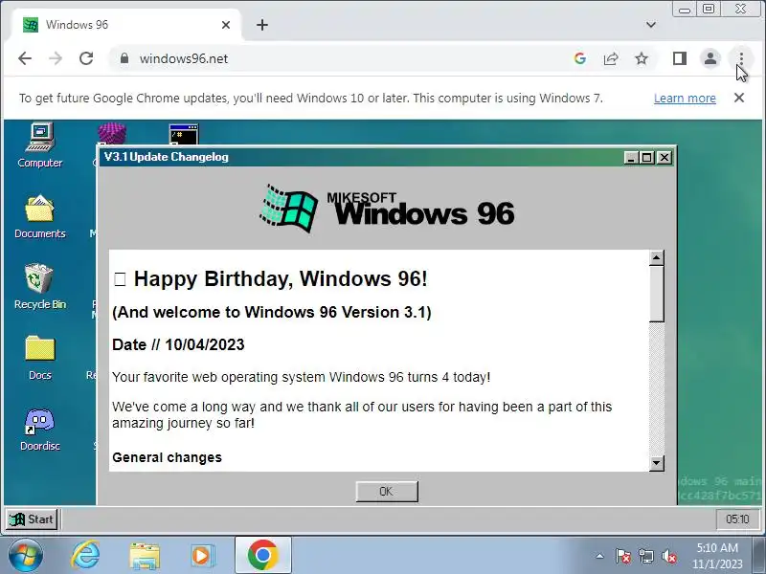Open Chrome three-dot menu

741,58
